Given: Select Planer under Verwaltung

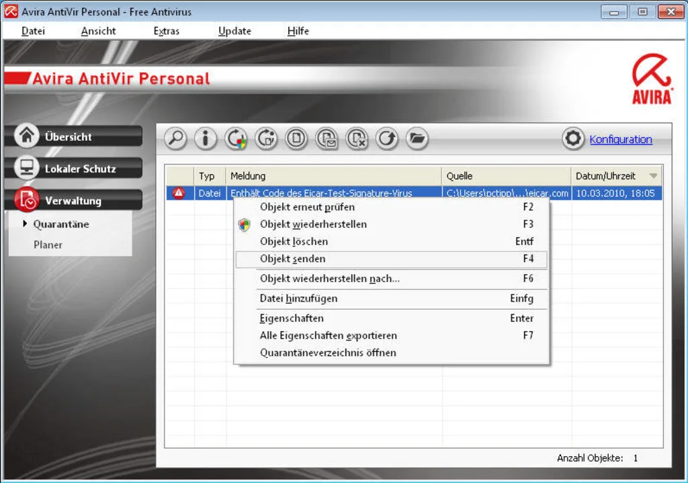Looking at the screenshot, I should [x=48, y=245].
